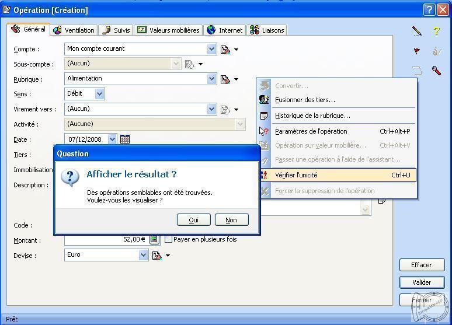Expand the Devise dropdown showing Euro

(143, 255)
